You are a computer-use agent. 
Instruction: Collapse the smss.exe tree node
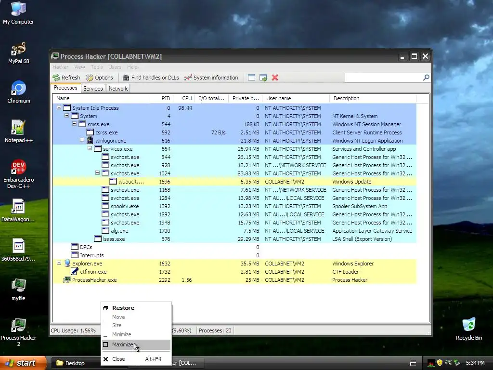click(74, 124)
